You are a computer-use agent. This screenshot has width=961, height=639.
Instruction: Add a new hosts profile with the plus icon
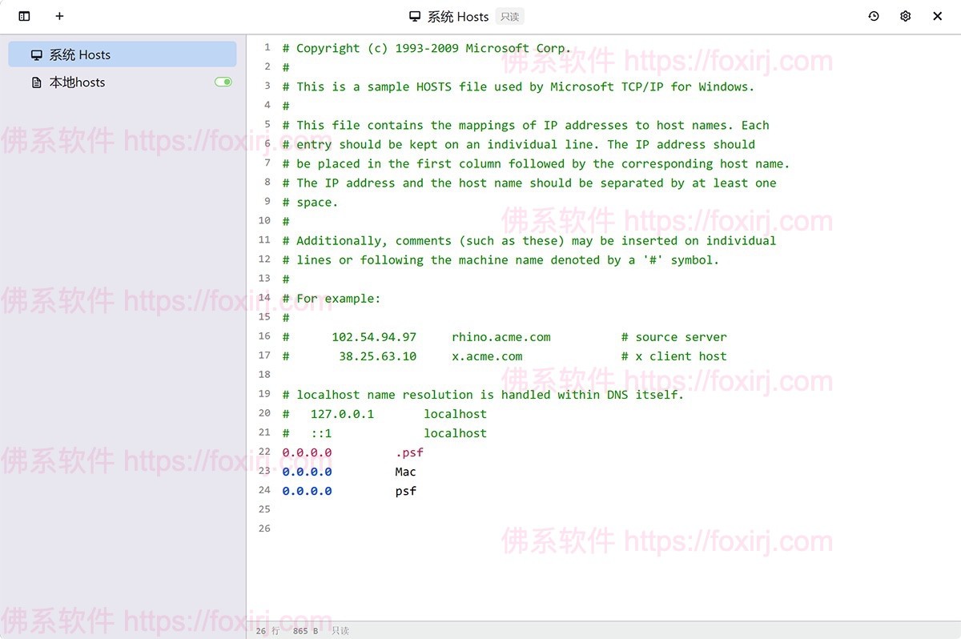58,16
